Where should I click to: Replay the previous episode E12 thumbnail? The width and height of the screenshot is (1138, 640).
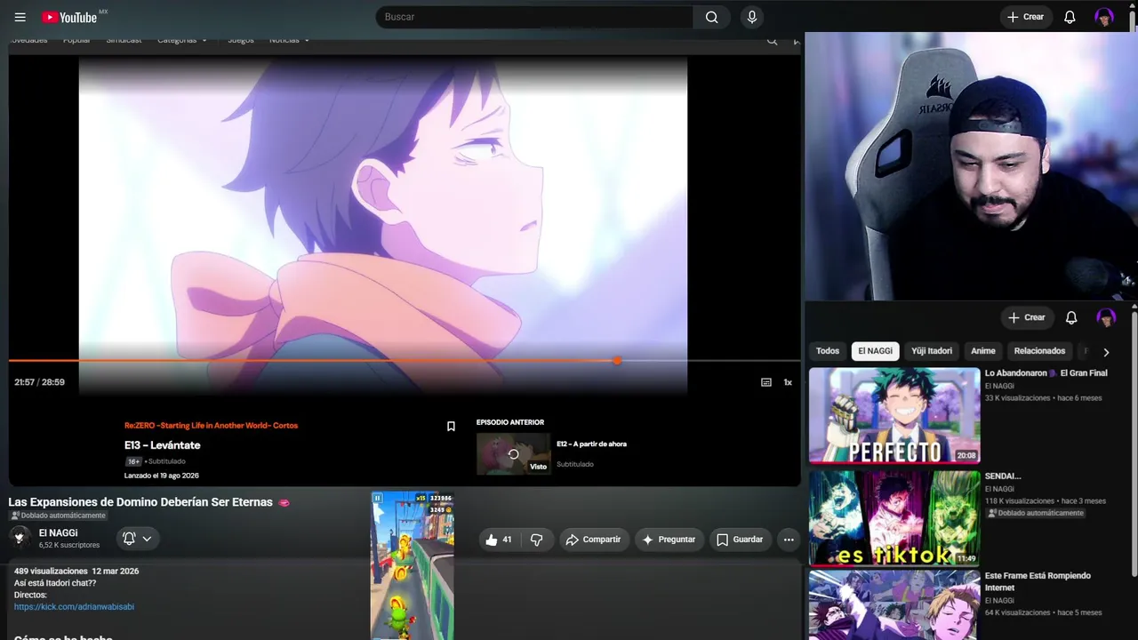pos(513,453)
